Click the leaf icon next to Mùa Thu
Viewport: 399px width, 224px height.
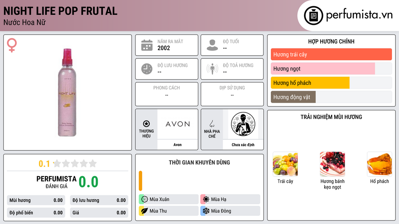click(145, 211)
